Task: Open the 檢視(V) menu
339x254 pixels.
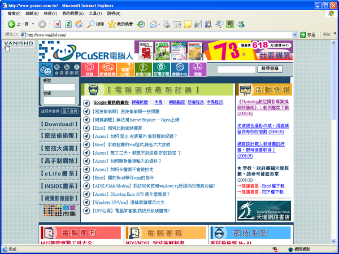Action: click(50, 14)
